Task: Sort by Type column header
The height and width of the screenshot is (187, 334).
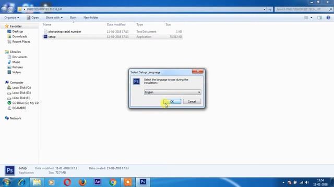Action: [x=139, y=24]
